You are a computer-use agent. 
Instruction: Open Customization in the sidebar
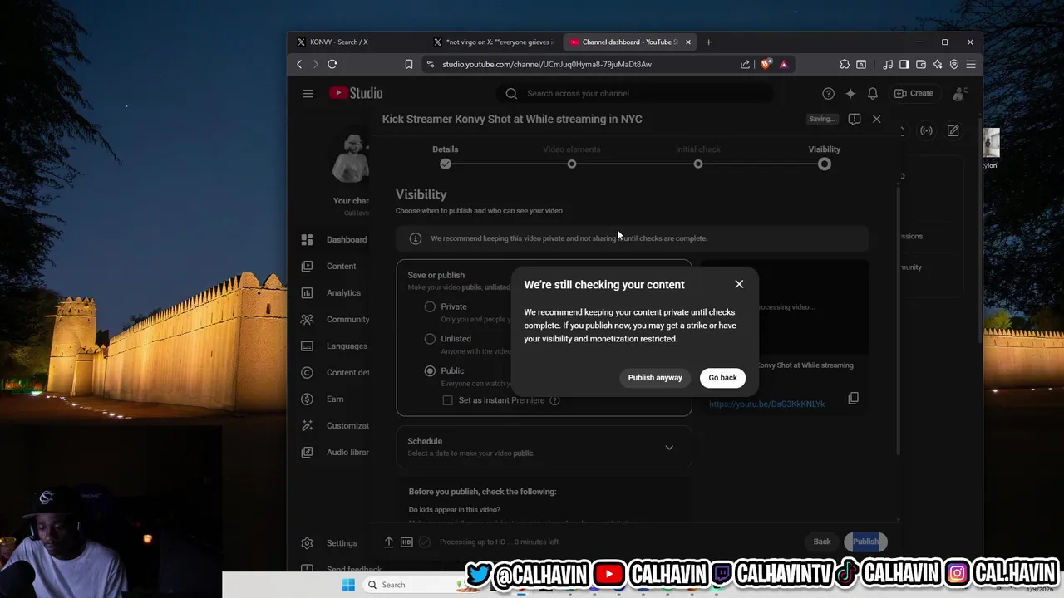tap(336, 425)
